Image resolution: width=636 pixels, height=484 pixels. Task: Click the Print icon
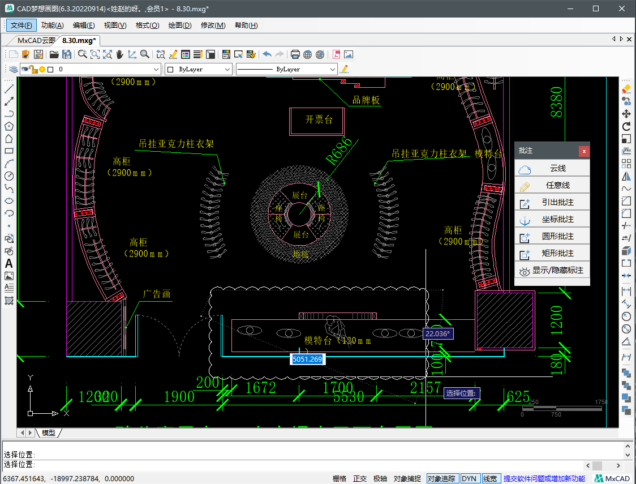295,54
